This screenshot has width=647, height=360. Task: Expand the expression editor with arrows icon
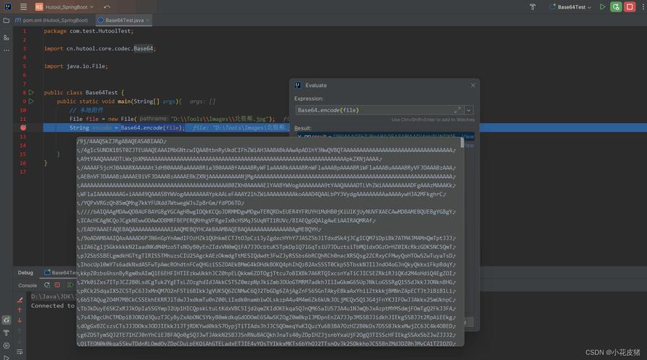pos(457,110)
